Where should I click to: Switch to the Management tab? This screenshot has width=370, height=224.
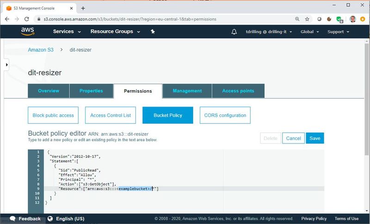[x=187, y=91]
